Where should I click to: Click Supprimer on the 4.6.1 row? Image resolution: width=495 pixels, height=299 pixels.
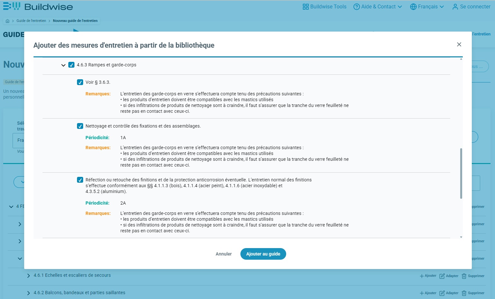[x=473, y=276]
